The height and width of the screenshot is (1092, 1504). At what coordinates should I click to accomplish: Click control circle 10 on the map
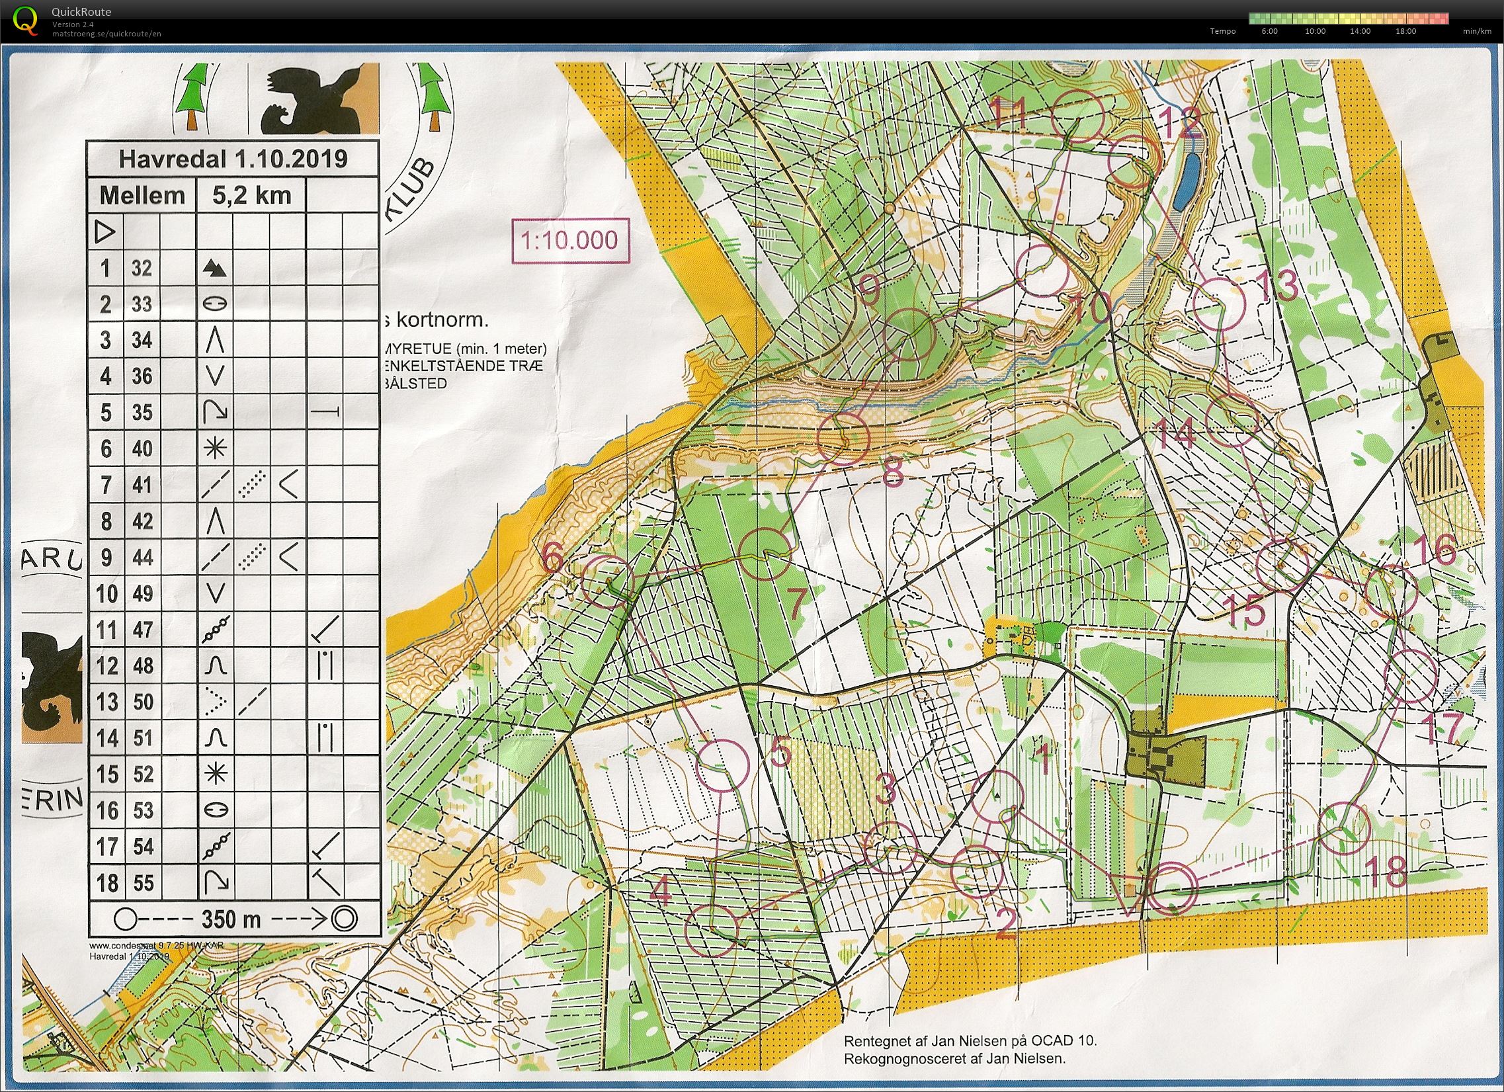coord(1042,270)
